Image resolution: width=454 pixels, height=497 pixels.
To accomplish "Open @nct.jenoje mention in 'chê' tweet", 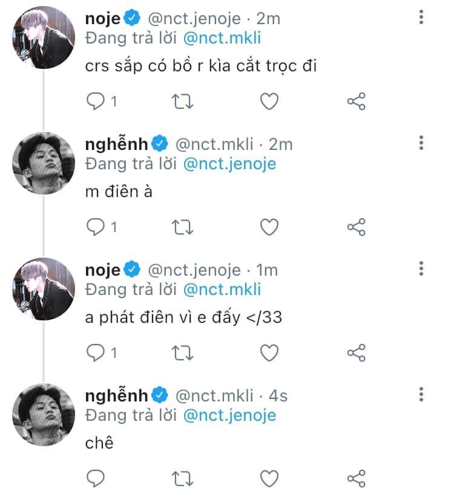I will 229,415.
